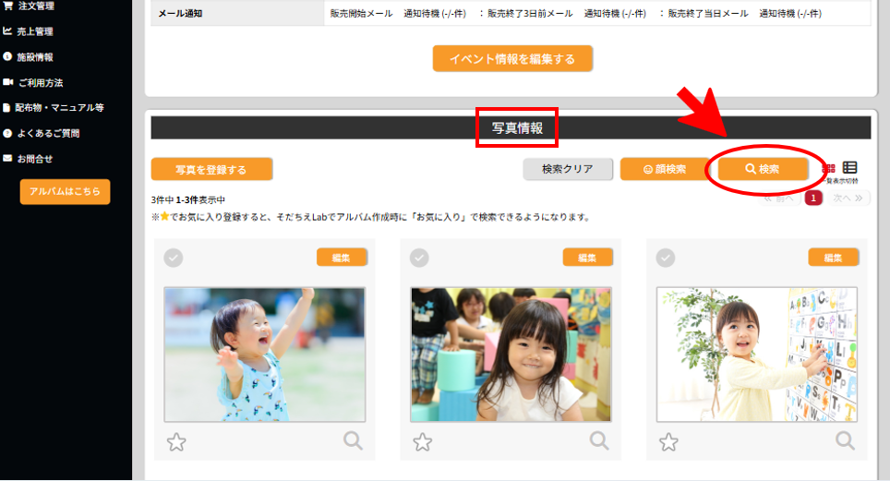The height and width of the screenshot is (481, 890).
Task: Toggle the second photo's selection checkmark
Action: (419, 258)
